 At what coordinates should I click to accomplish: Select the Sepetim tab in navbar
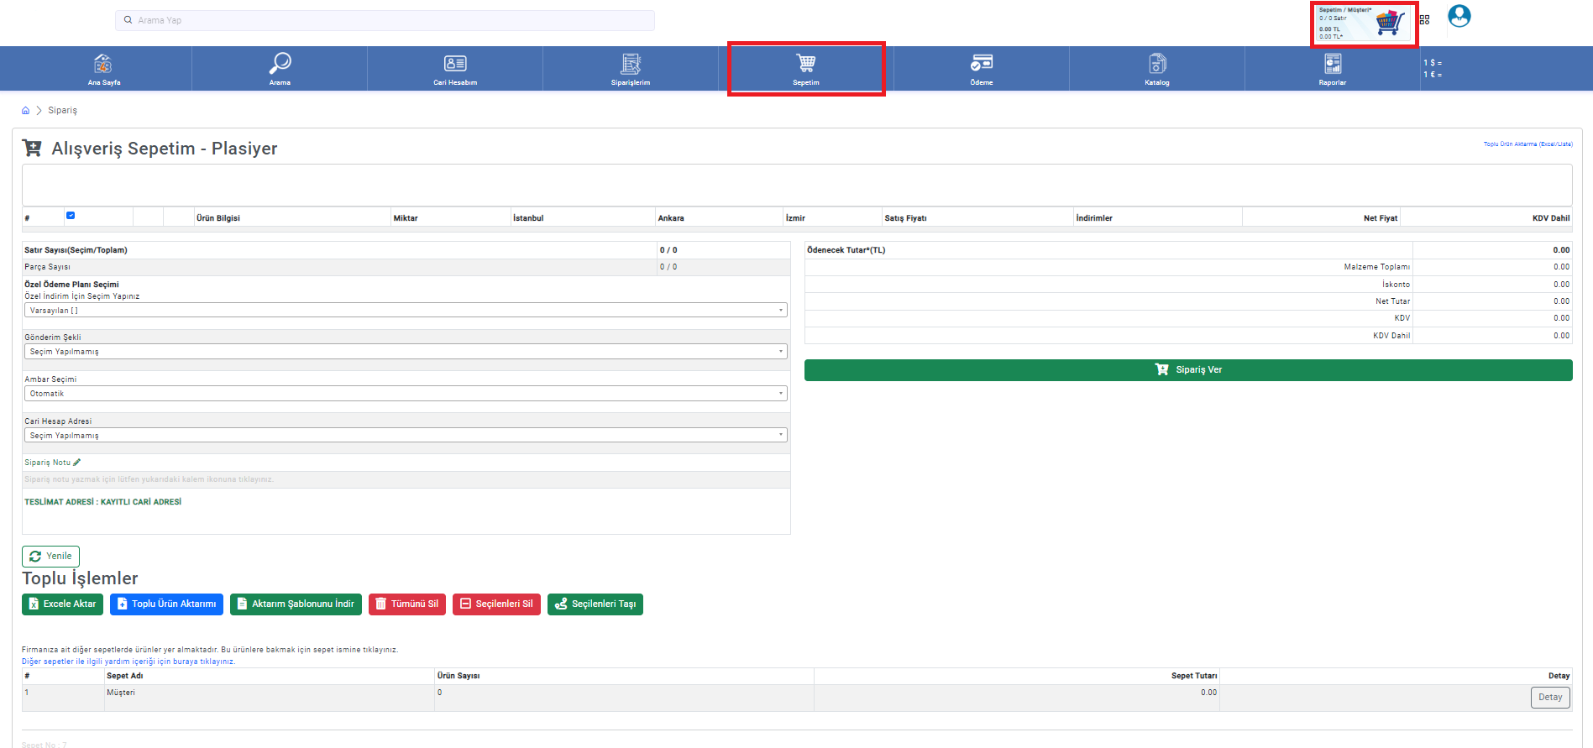tap(805, 69)
